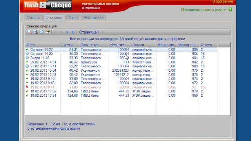This screenshot has width=251, height=141.
Task: Click the search magnifier icon in operations toolbar
Action: click(29, 32)
